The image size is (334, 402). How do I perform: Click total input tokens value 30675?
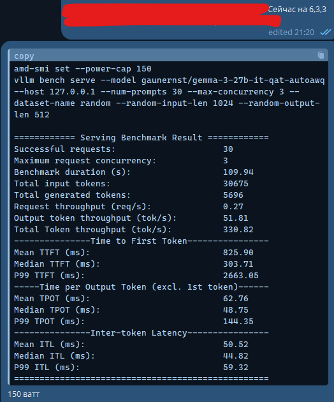tap(236, 184)
